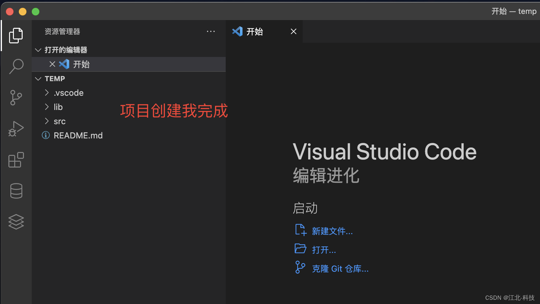Select 开始 in the open editors list
The width and height of the screenshot is (540, 304).
[x=129, y=64]
